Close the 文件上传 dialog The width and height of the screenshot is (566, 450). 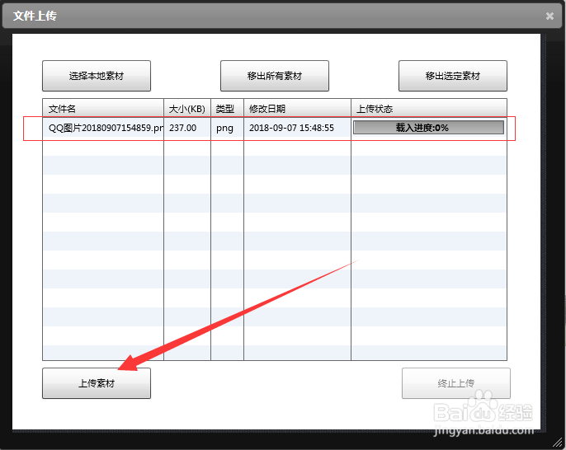[x=549, y=16]
